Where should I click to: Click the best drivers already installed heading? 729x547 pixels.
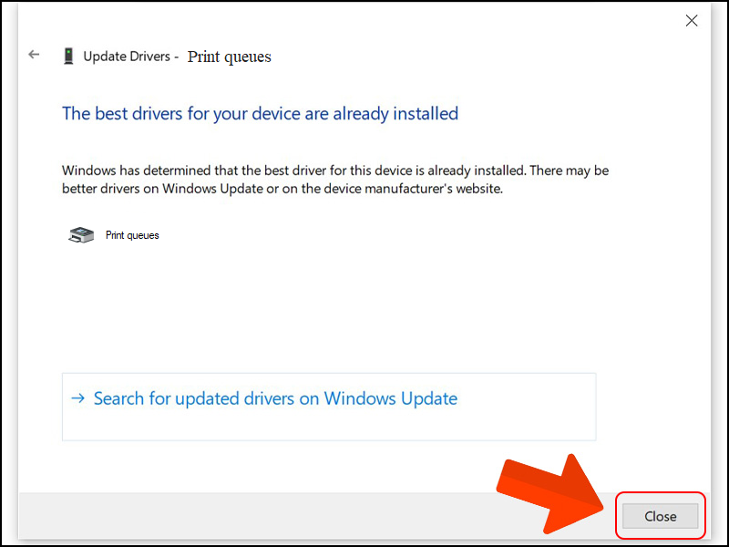(260, 114)
